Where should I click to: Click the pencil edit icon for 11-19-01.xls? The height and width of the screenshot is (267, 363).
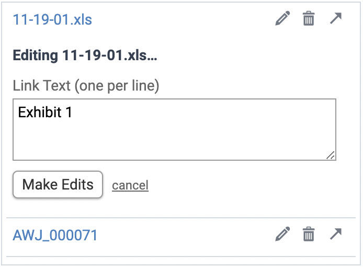coord(282,20)
